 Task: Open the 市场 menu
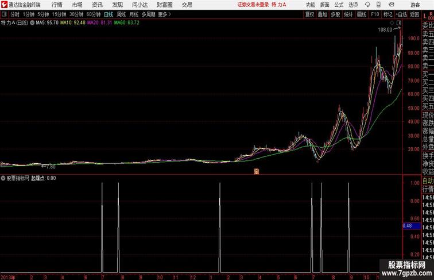[77, 5]
